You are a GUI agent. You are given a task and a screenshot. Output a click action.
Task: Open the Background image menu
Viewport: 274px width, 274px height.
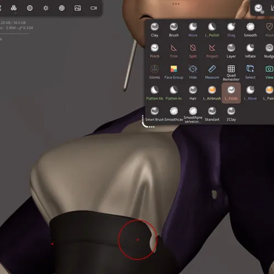[78, 8]
